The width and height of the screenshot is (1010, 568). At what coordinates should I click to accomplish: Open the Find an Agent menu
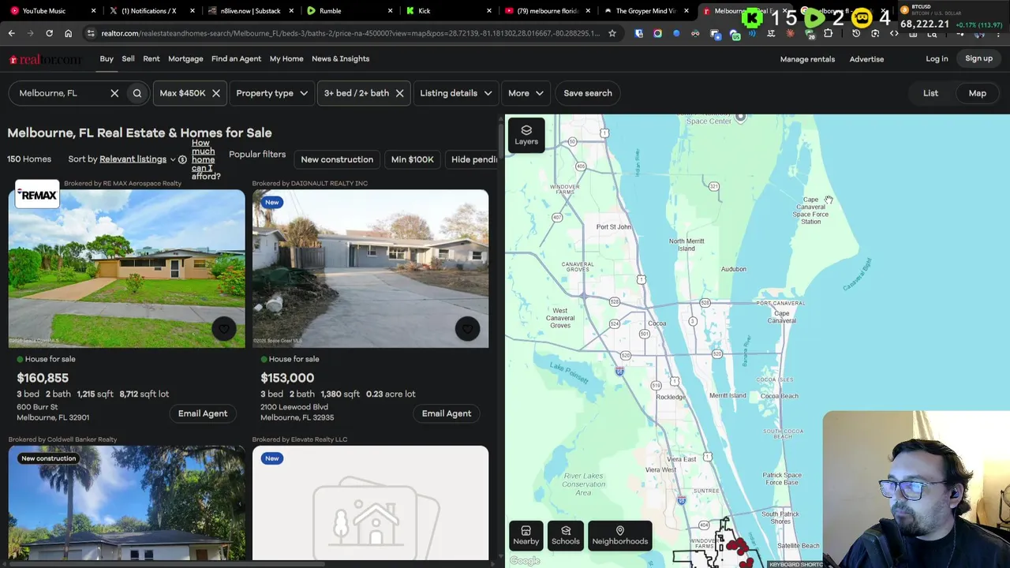click(236, 59)
